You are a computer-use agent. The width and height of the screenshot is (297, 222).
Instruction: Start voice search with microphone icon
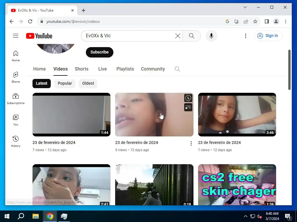click(211, 36)
